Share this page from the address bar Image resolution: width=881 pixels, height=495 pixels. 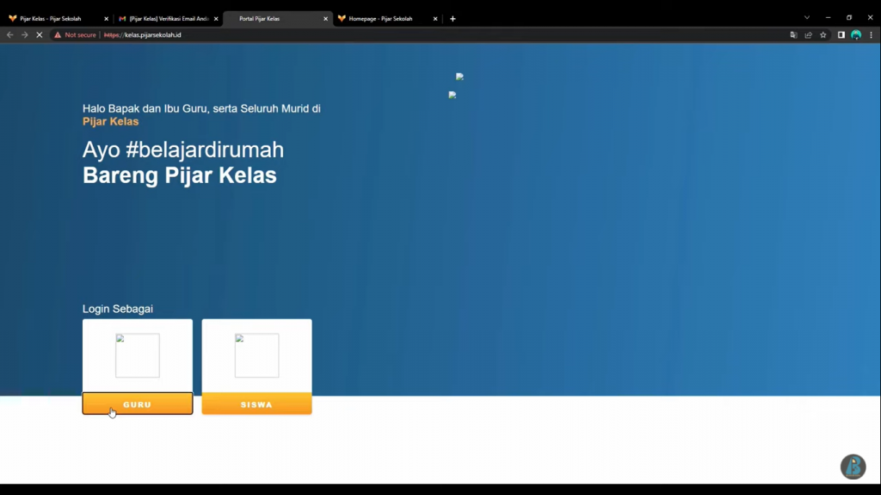pos(808,35)
